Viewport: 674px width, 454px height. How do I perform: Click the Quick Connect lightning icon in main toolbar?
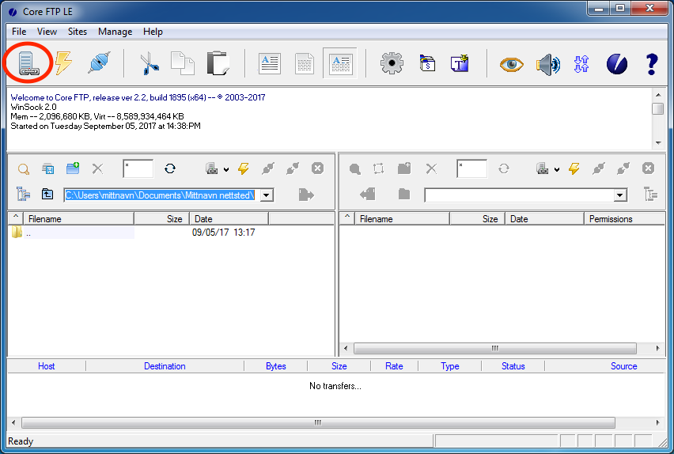pos(63,63)
